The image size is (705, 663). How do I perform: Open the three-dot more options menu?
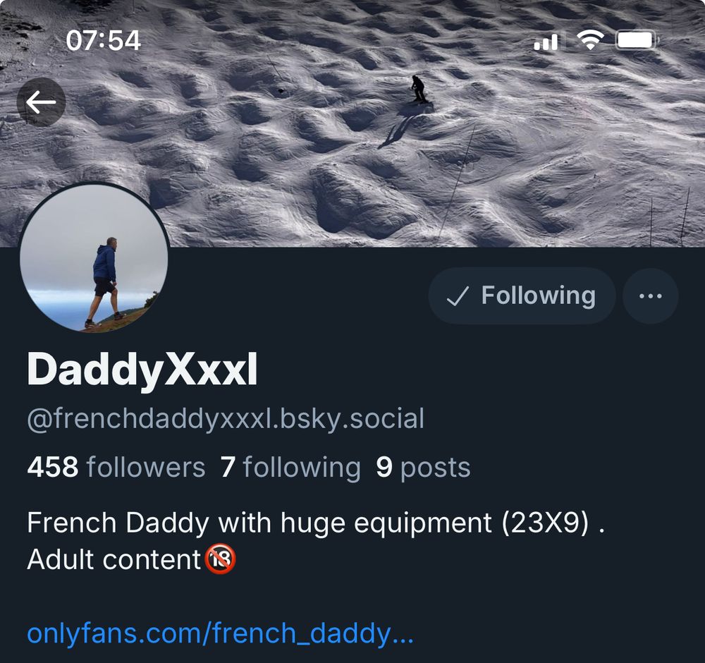(650, 296)
